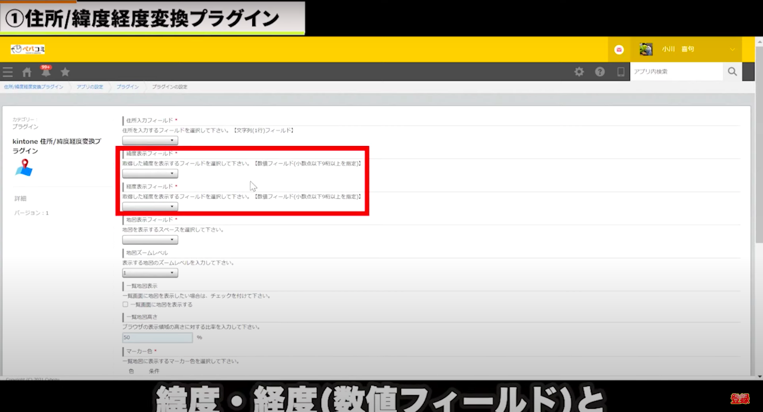Open the 地図表示フィールド dropdown

point(150,240)
